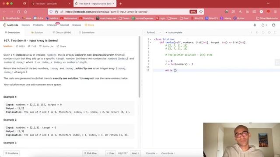Open the shield tracking protection icon
This screenshot has height=157, width=280.
[x=51, y=12]
